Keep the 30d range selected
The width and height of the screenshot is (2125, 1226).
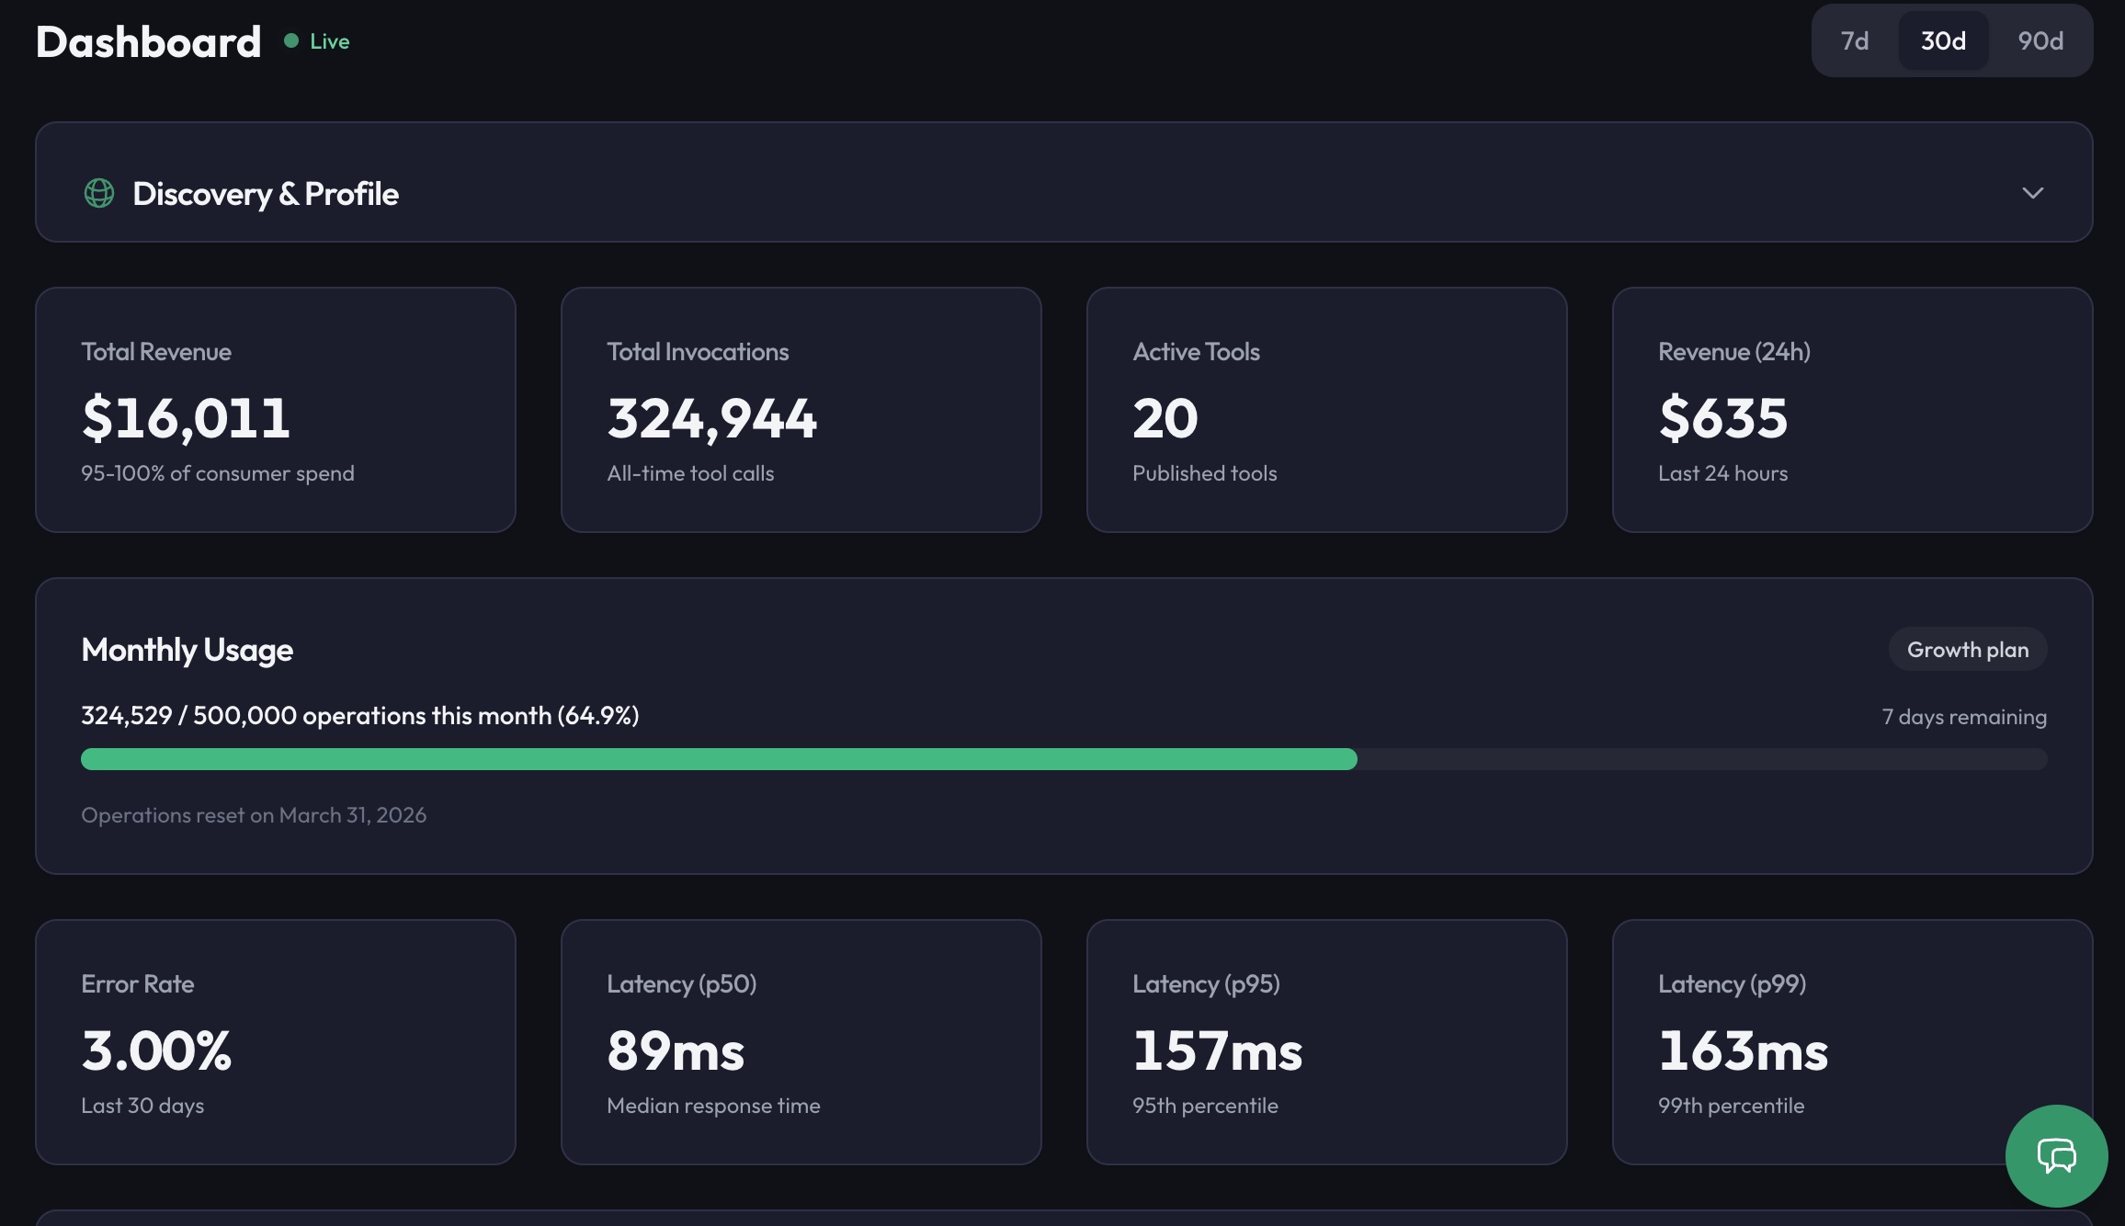(x=1942, y=40)
